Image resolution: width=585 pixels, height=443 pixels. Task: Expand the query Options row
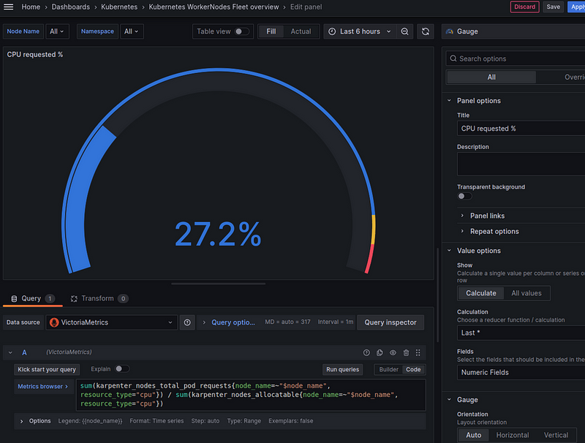(35, 421)
